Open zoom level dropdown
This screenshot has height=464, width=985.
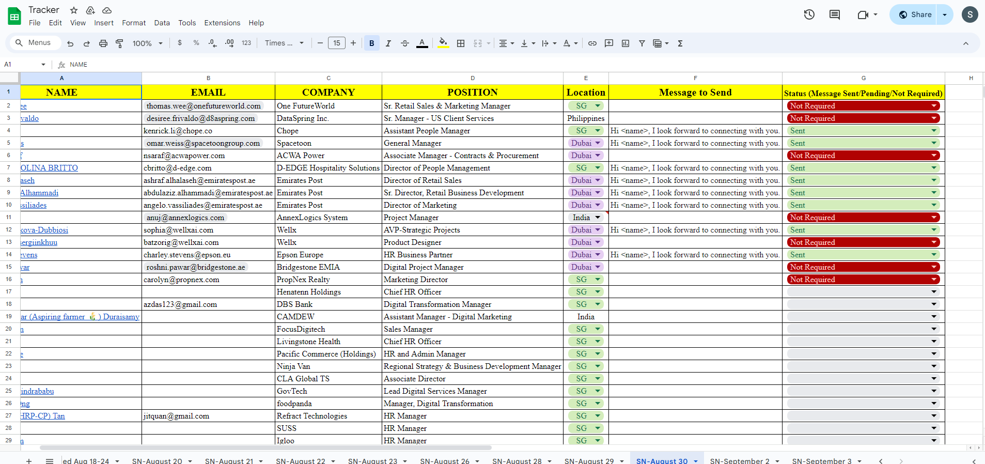(148, 43)
